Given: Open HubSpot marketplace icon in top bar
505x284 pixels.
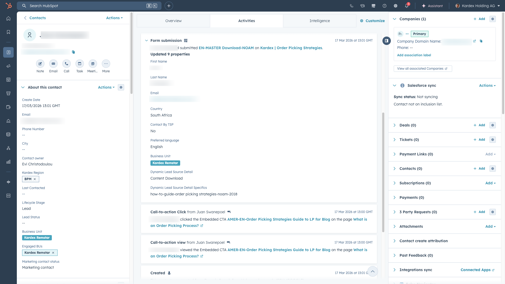Looking at the screenshot, I should 373,6.
